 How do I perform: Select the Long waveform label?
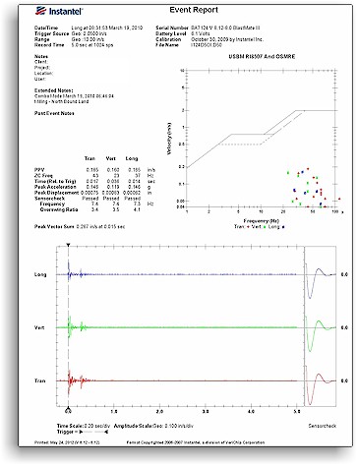[40, 274]
